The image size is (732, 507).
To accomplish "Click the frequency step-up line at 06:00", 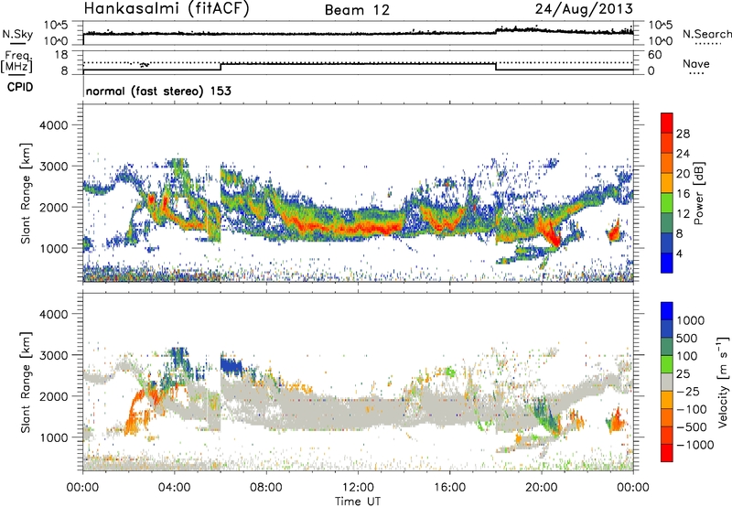I will 221,67.
